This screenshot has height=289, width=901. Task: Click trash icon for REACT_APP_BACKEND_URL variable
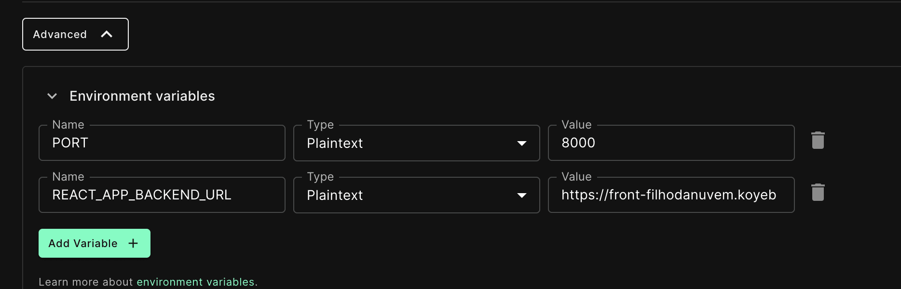pyautogui.click(x=818, y=193)
